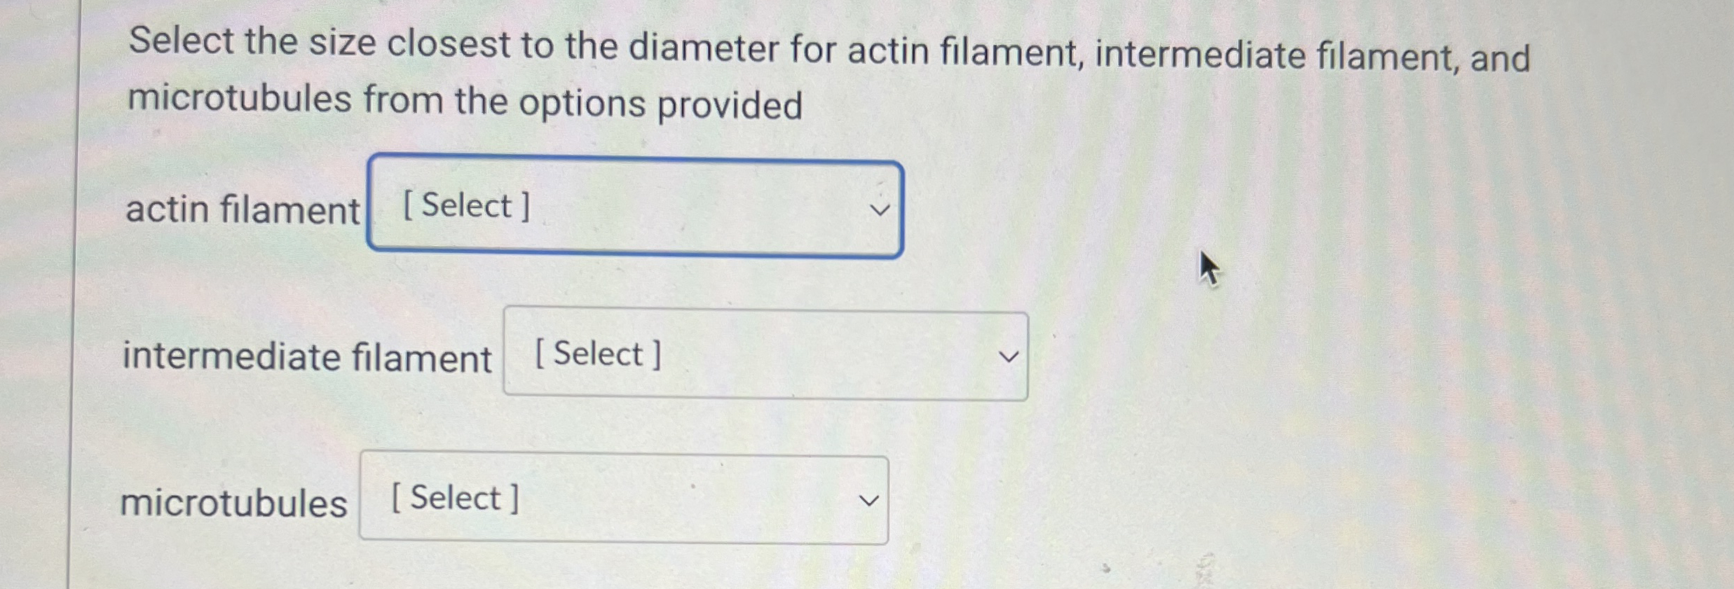The width and height of the screenshot is (1734, 589).
Task: Click the actin filament label
Action: 244,208
